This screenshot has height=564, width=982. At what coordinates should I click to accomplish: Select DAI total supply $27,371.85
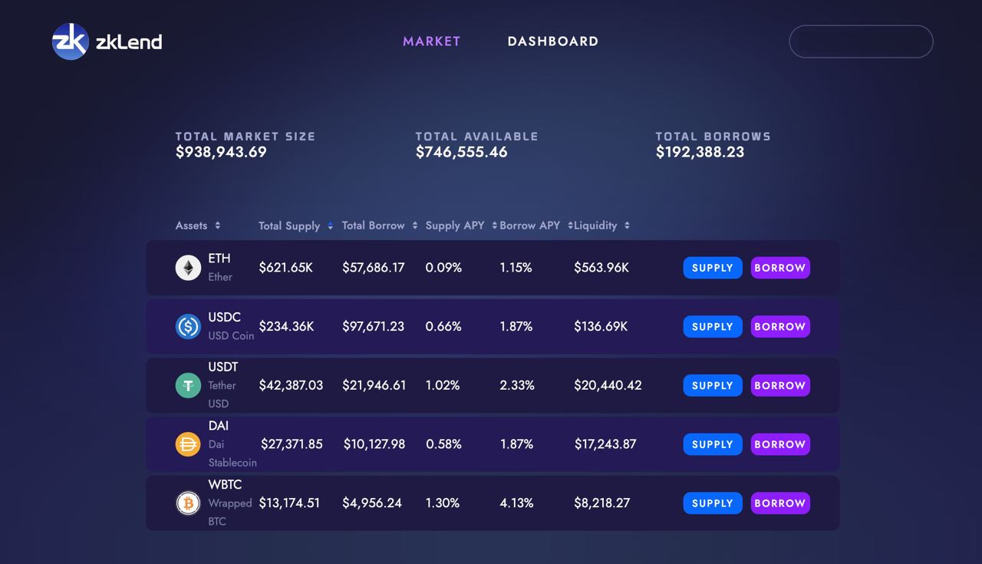coord(292,444)
